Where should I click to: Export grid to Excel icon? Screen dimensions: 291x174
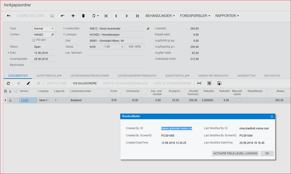(x=209, y=83)
